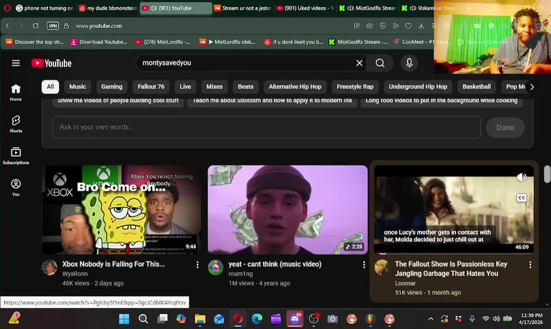
Task: Open Discord from taskbar
Action: (295, 319)
